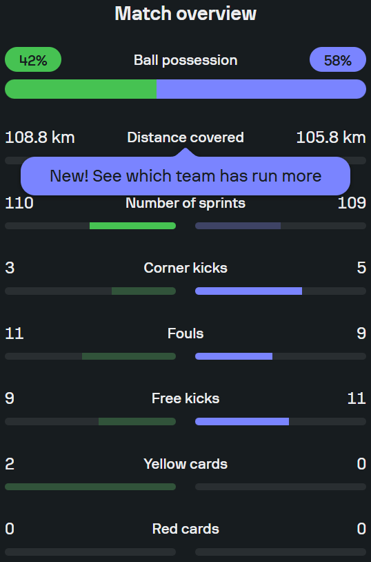371x562 pixels.
Task: Click the green Number of sprints bar
Action: (x=132, y=226)
